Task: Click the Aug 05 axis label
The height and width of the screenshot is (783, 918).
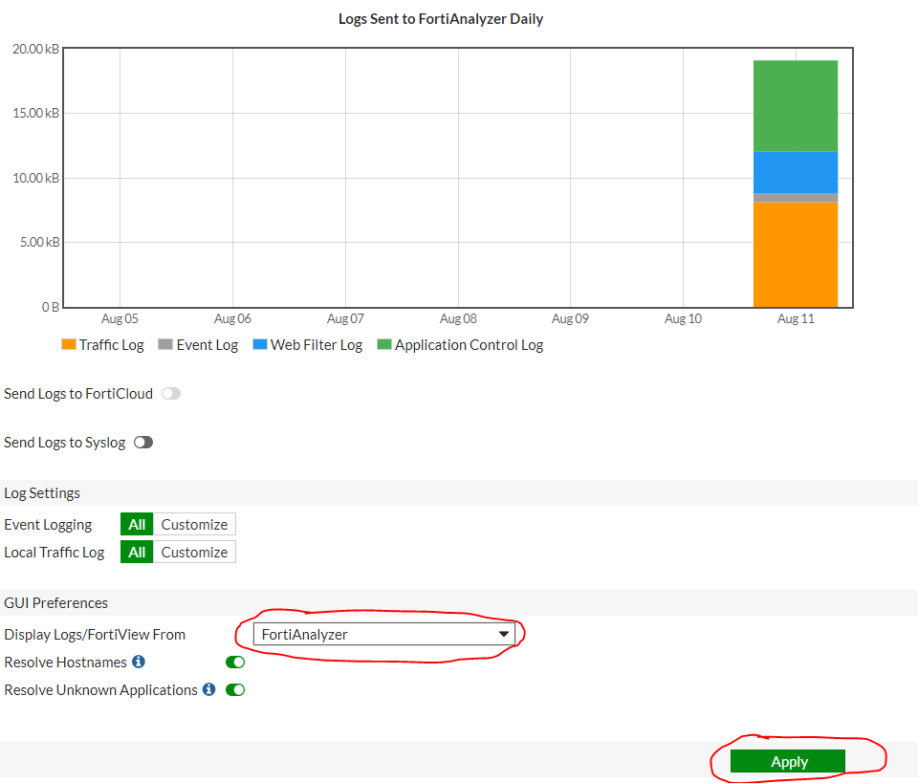Action: (x=120, y=319)
